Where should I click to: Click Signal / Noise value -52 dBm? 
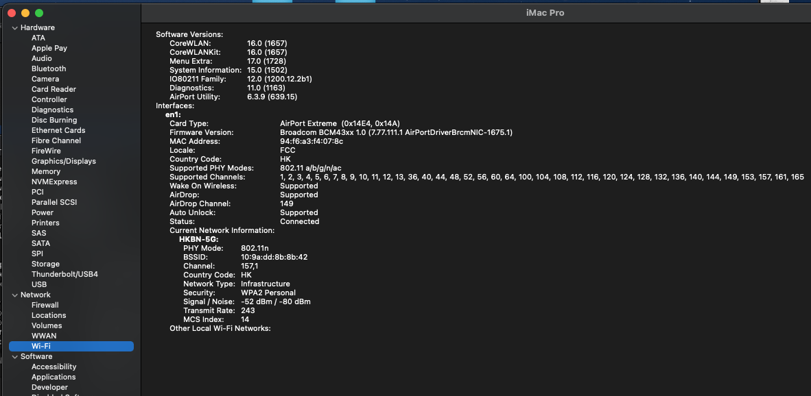[x=276, y=301]
